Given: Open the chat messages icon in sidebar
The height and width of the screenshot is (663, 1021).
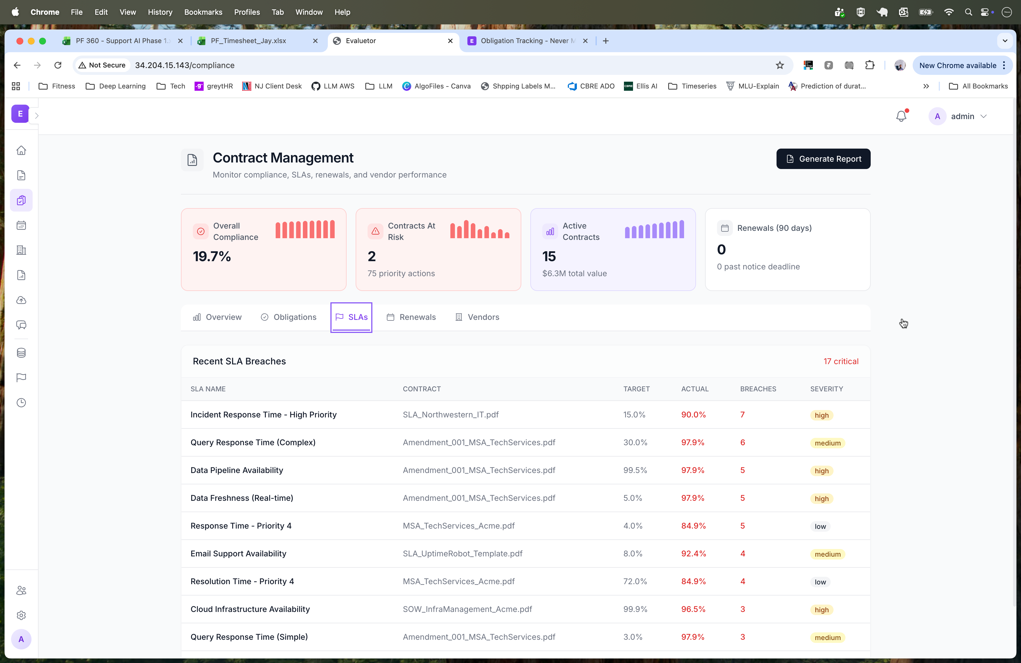Looking at the screenshot, I should click(x=21, y=325).
